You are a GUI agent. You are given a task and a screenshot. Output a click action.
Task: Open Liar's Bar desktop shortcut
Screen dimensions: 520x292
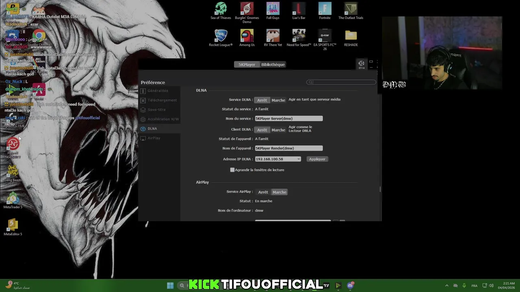[299, 11]
